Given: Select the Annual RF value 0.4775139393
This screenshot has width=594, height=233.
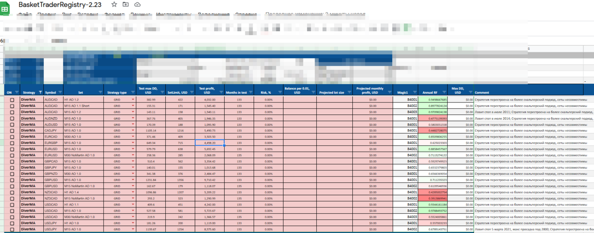Looking at the screenshot, I should click(x=433, y=118).
